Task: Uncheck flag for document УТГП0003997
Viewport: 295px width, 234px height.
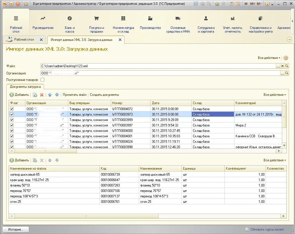Action: (x=12, y=125)
